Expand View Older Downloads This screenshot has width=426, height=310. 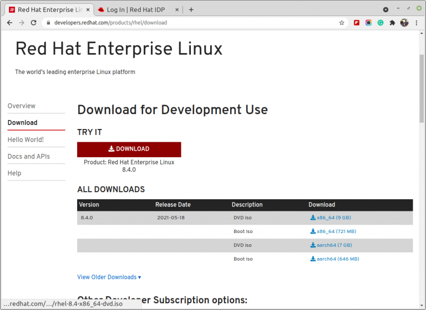[109, 277]
